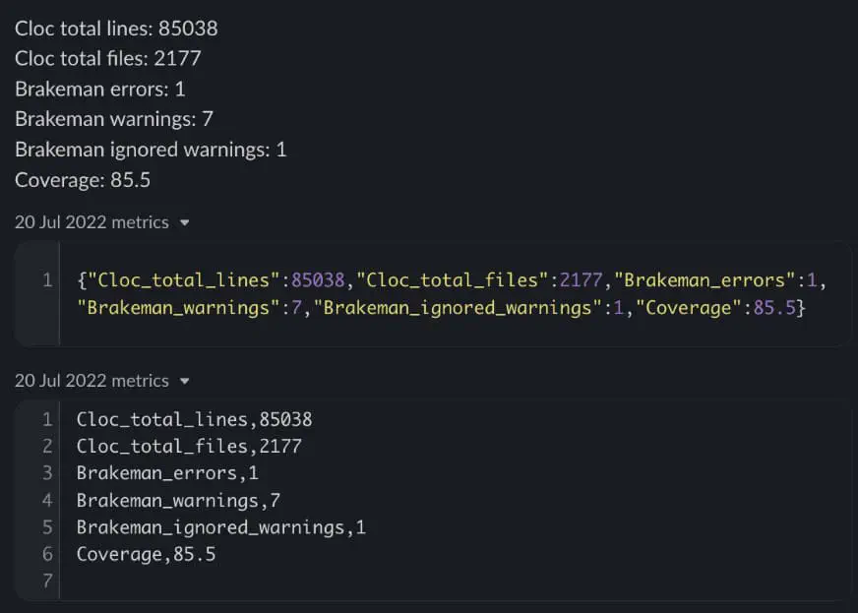
Task: Collapse the CSV metrics snippet using its caret
Action: pos(185,381)
